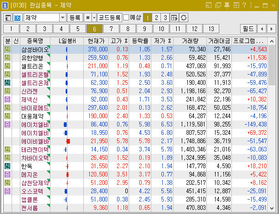Click the duplicate window icon in title bar
279x214 pixels.
pos(218,6)
